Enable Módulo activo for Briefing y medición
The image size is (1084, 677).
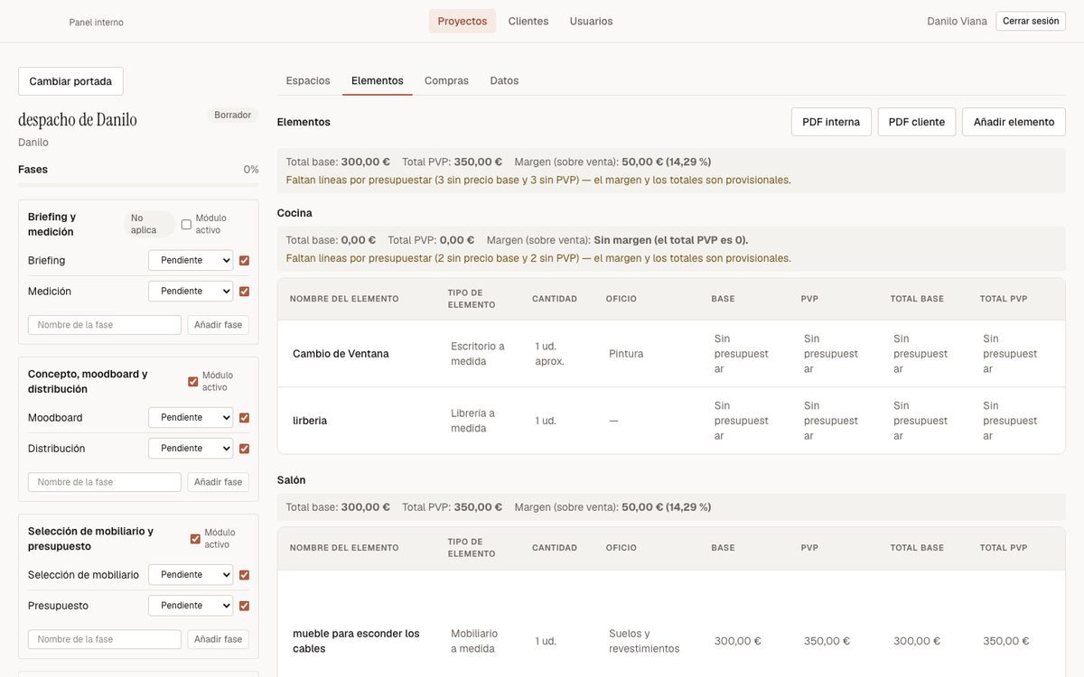tap(186, 224)
